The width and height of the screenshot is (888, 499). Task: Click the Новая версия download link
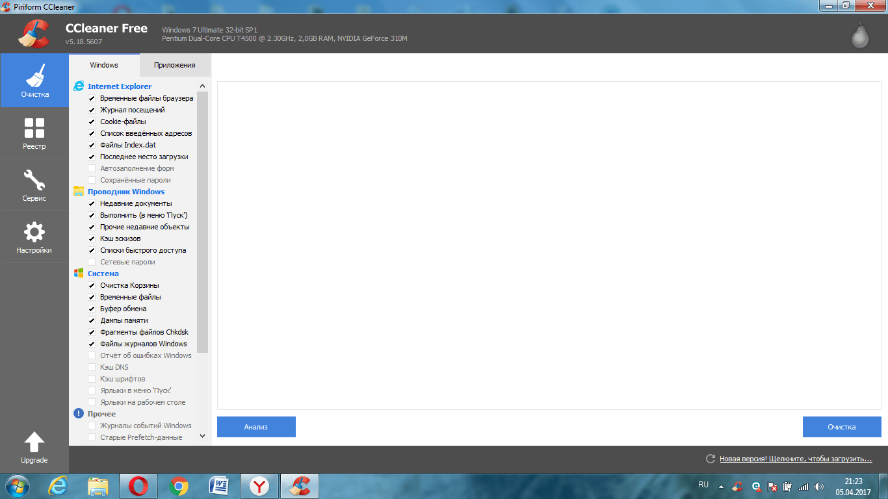coord(796,459)
